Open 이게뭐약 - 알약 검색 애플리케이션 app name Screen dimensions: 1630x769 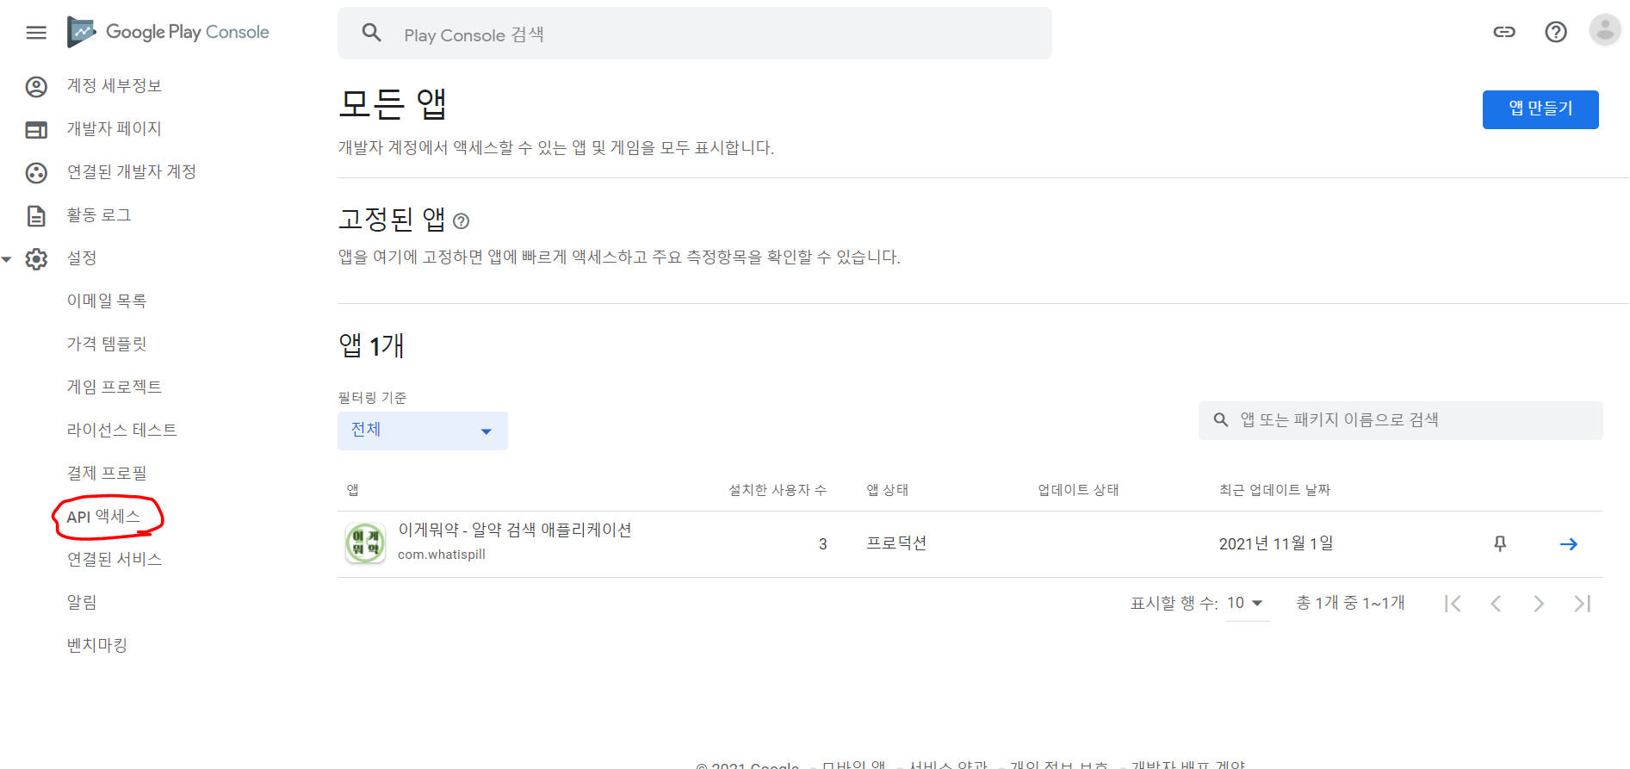point(515,530)
